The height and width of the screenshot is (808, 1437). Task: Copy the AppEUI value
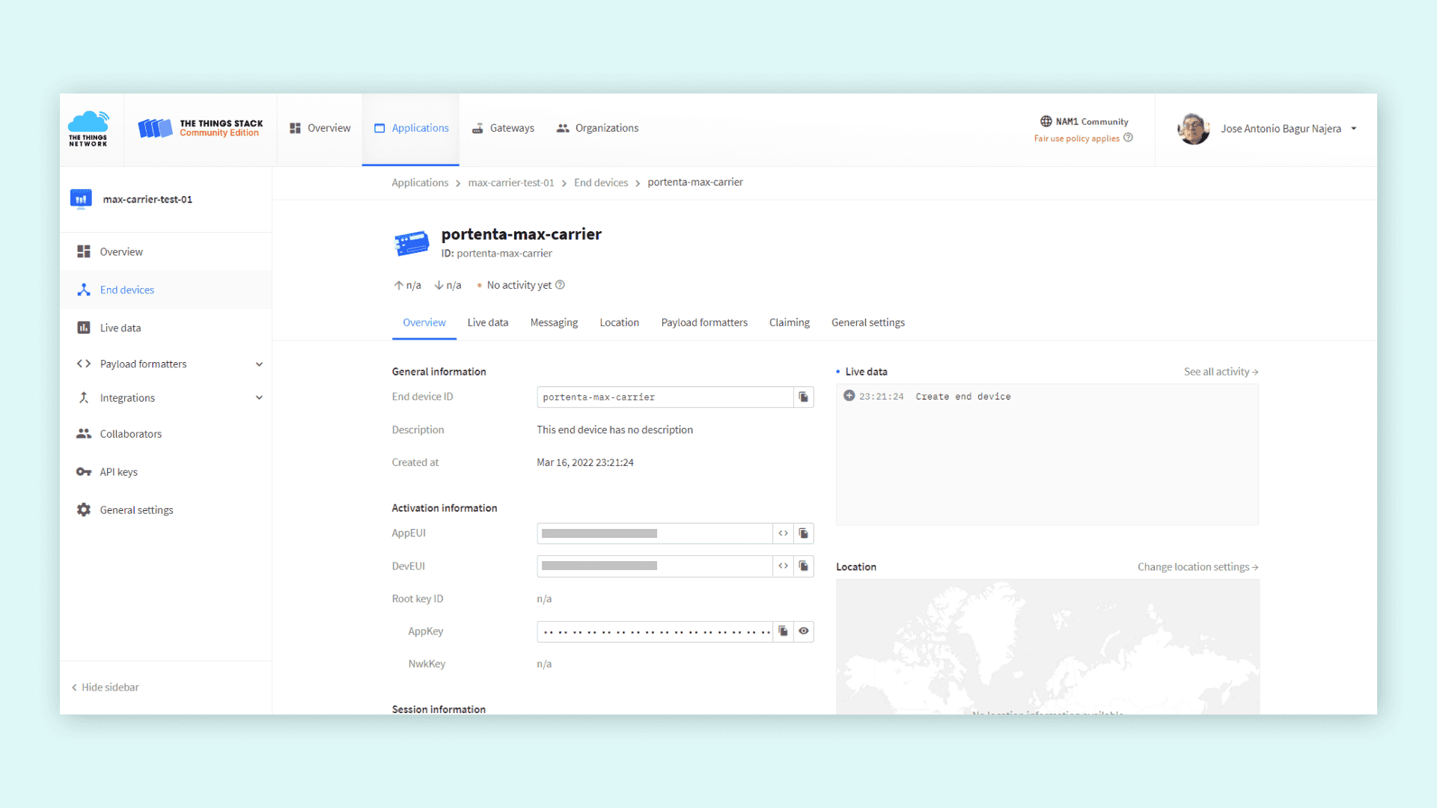pyautogui.click(x=803, y=533)
